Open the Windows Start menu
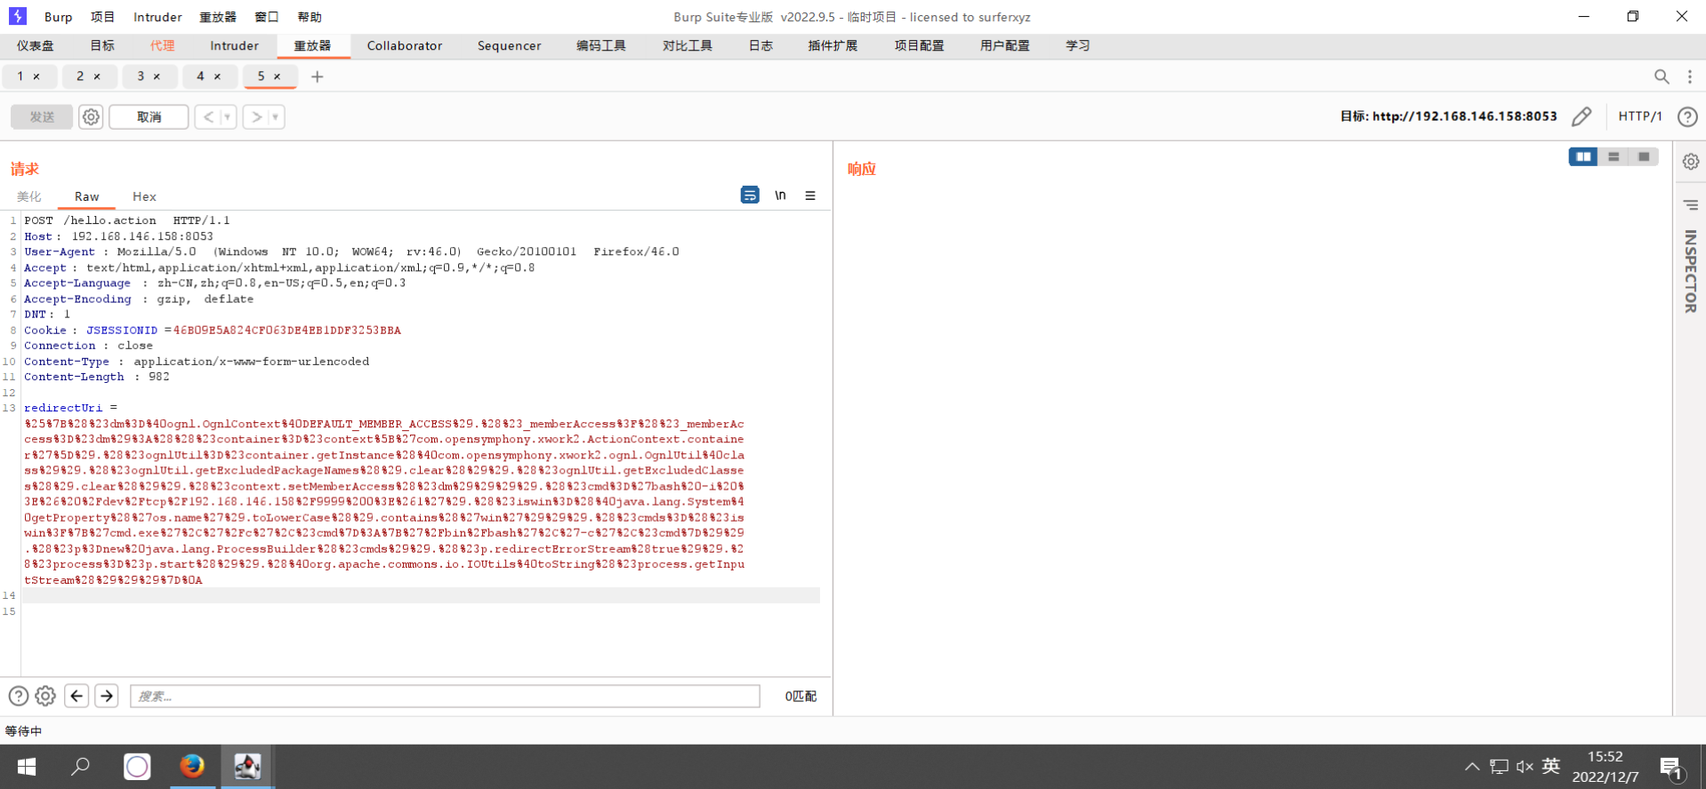This screenshot has width=1706, height=789. pyautogui.click(x=27, y=766)
